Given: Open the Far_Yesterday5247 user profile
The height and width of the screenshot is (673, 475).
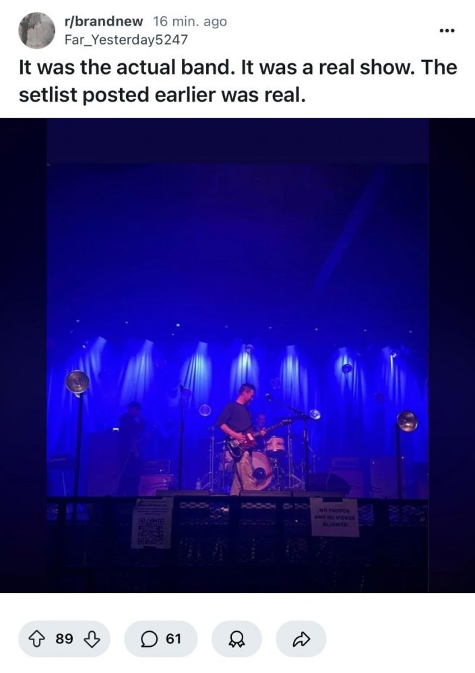Looking at the screenshot, I should tap(126, 40).
